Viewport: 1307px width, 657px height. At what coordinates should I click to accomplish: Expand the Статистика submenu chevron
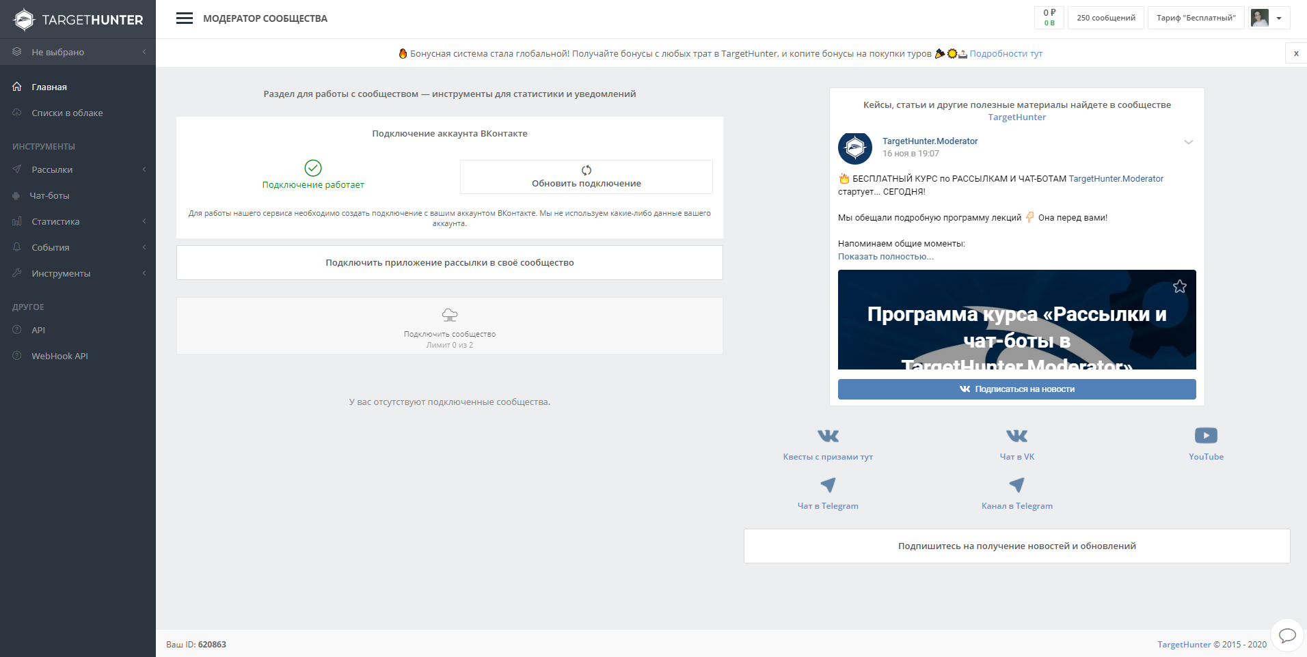coord(144,221)
